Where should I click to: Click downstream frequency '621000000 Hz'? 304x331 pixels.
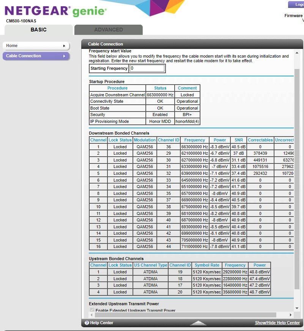pos(195,153)
